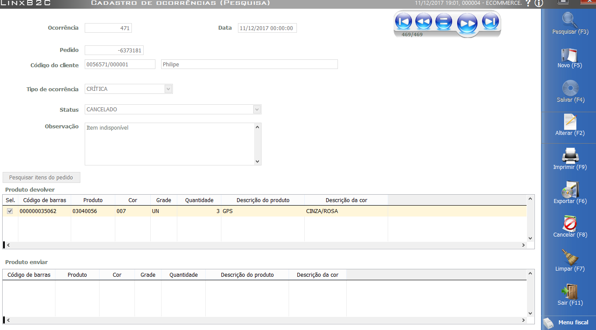This screenshot has height=330, width=596.
Task: Click the Pedido number field
Action: click(114, 50)
